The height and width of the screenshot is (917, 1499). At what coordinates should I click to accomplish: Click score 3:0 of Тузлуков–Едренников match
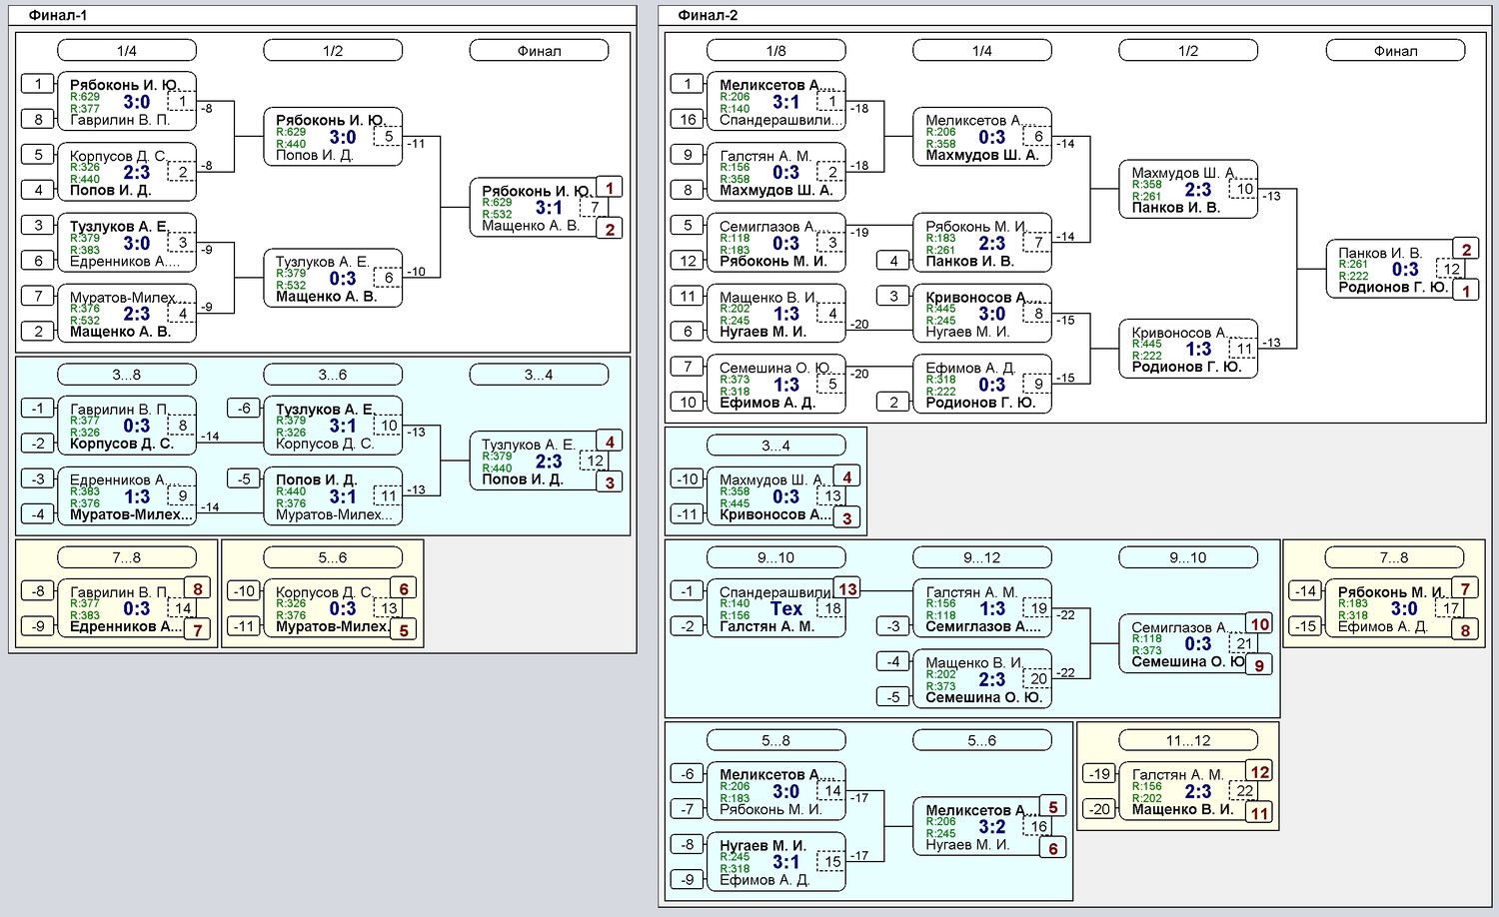[x=137, y=243]
